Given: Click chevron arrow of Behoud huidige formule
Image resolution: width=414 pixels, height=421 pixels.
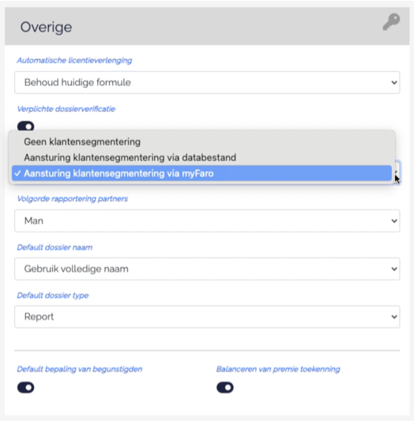Looking at the screenshot, I should [x=394, y=82].
